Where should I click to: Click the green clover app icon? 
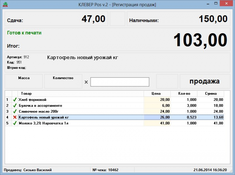(5, 4)
